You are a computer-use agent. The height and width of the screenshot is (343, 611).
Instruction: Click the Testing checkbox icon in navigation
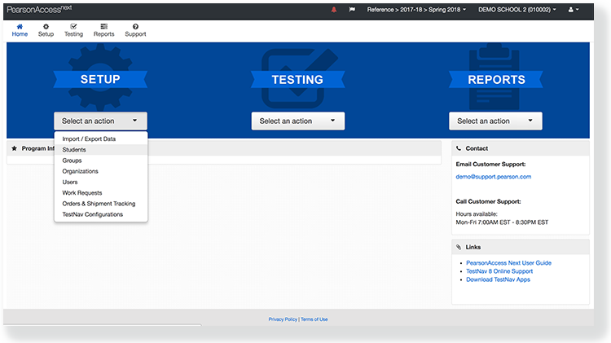pyautogui.click(x=73, y=27)
